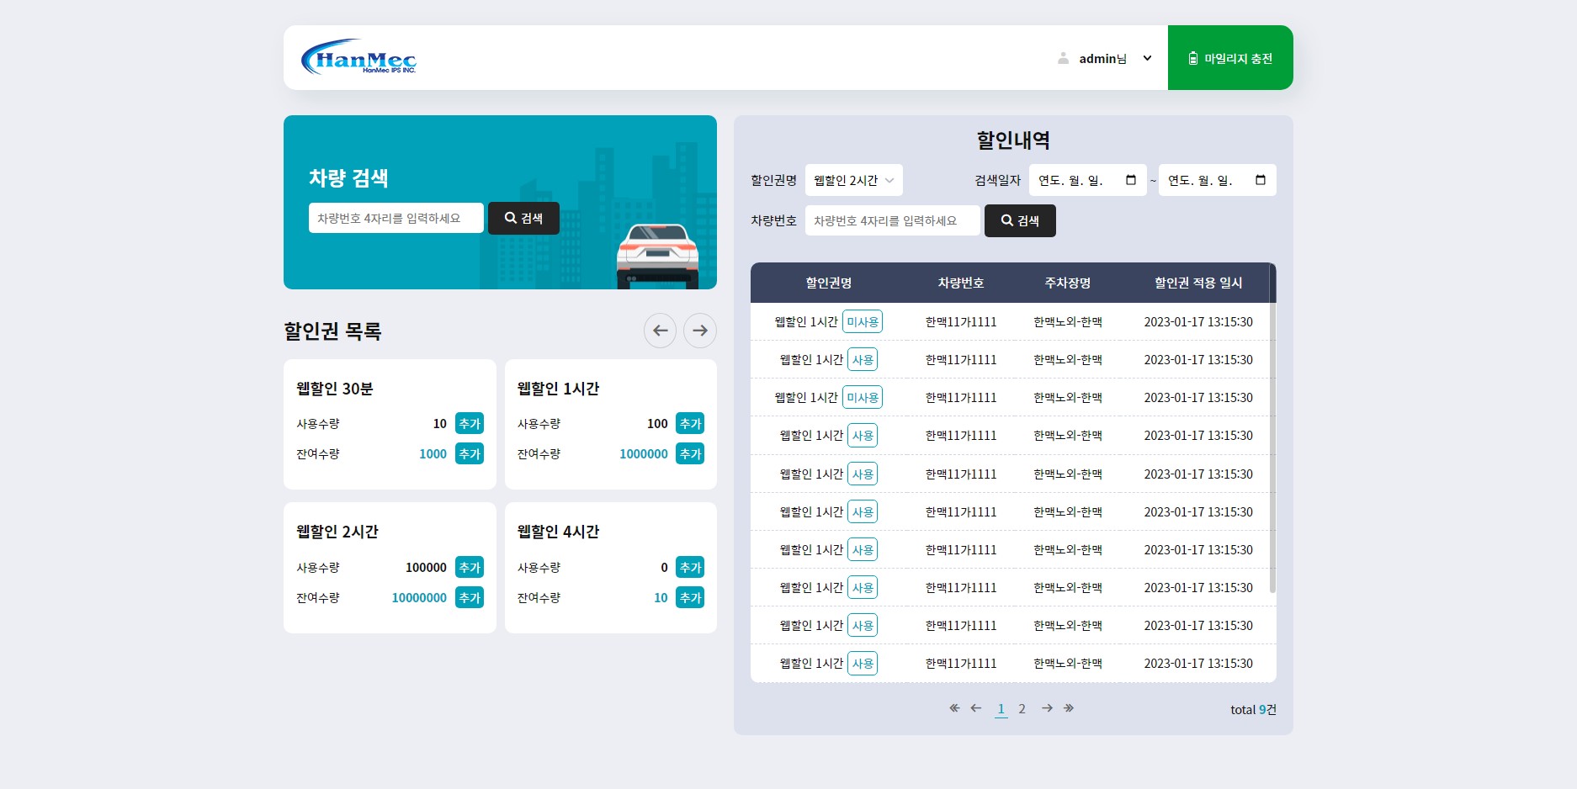The height and width of the screenshot is (789, 1577).
Task: Switch to page 2 of the discount history
Action: point(1022,708)
